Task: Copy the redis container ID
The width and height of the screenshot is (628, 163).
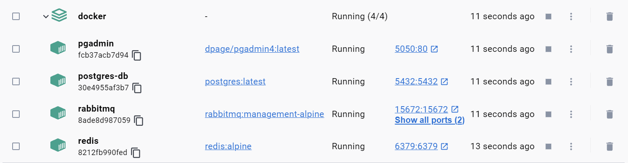Action: [x=136, y=153]
